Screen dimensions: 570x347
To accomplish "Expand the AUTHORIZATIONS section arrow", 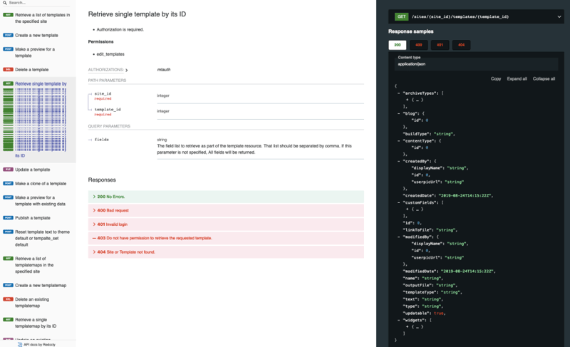I will pos(127,70).
